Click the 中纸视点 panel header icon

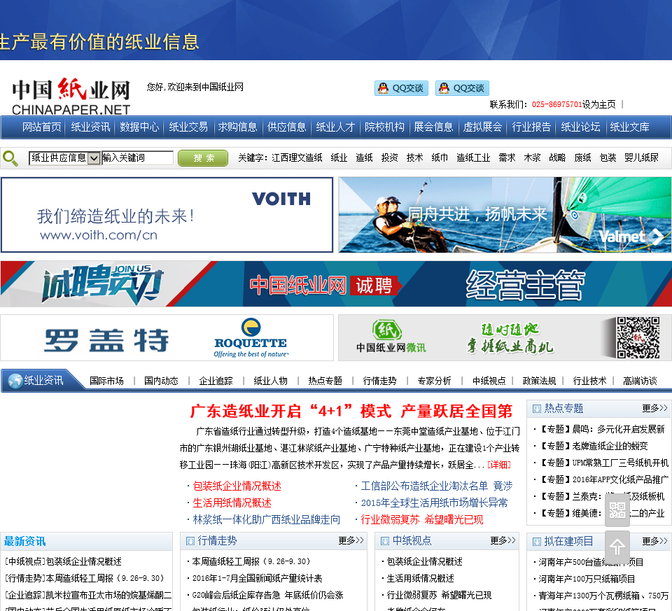coord(385,541)
